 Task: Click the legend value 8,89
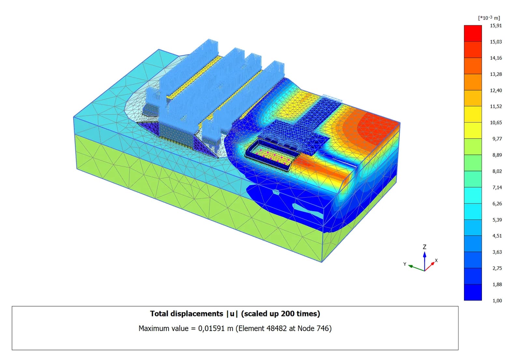[x=497, y=155]
